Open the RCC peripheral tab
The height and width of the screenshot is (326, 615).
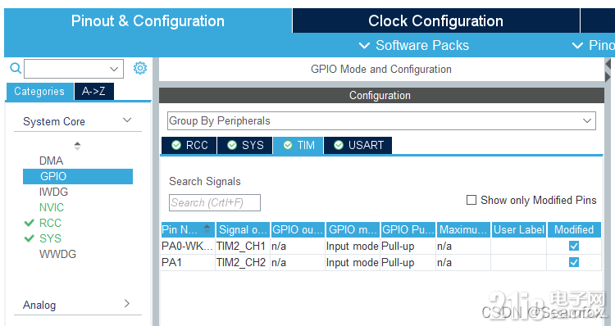pos(189,145)
